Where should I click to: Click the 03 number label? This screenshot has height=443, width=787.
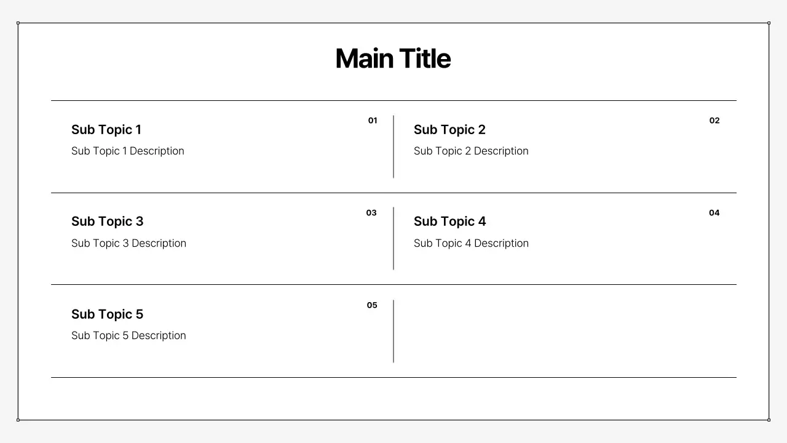click(x=371, y=213)
